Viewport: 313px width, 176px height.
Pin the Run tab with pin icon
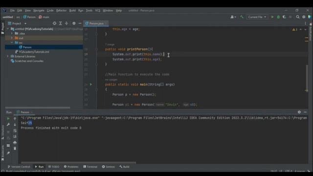point(8,153)
